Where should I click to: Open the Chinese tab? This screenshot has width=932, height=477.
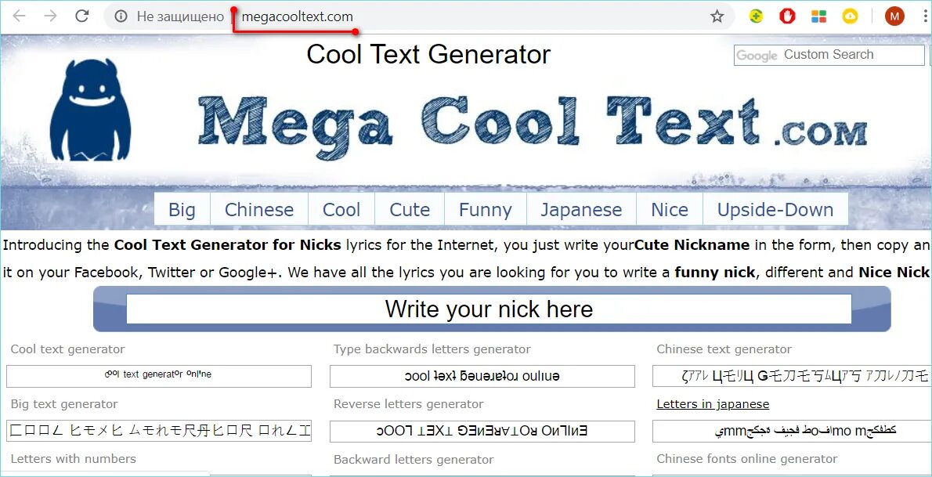259,209
